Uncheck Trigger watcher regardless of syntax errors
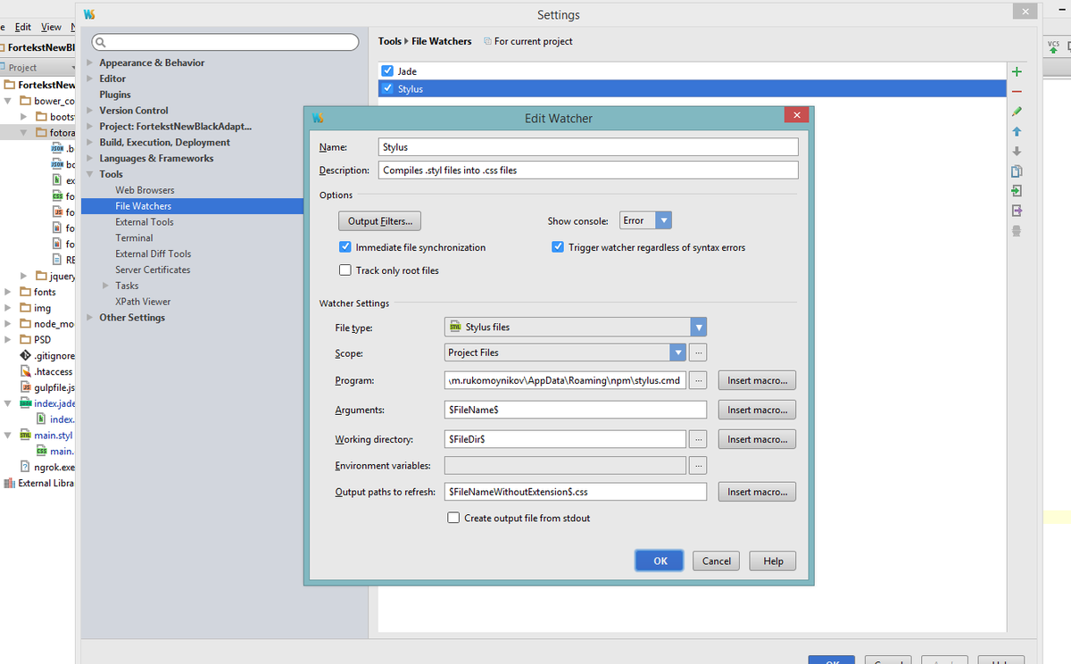 (558, 247)
